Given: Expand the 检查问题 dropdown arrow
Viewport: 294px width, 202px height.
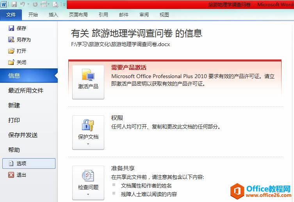Looking at the screenshot, I should (88, 195).
